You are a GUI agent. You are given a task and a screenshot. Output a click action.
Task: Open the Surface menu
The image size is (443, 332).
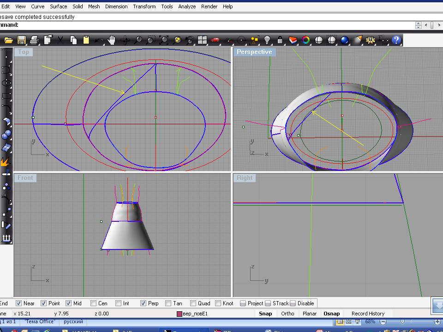point(59,6)
